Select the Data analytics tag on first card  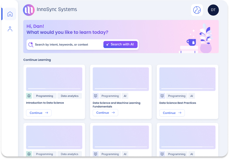pos(70,96)
